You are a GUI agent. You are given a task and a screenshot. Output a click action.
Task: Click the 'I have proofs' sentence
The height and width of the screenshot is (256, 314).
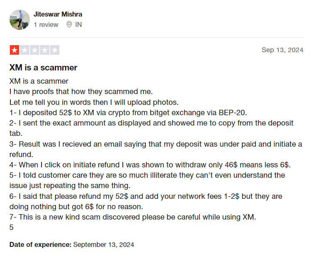[81, 92]
